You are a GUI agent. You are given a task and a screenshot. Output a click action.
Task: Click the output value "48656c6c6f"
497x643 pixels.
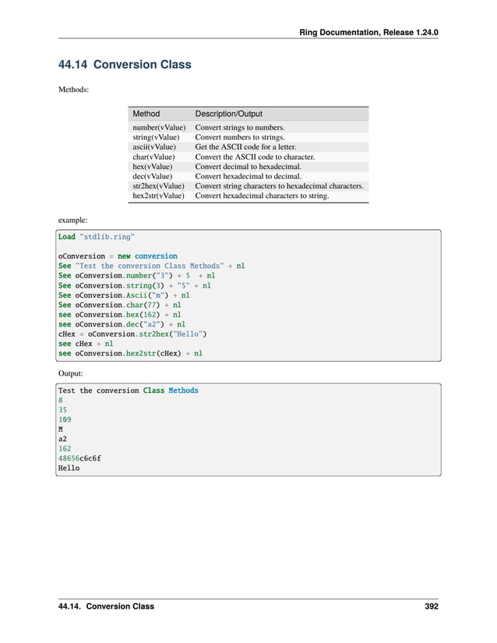coord(79,458)
